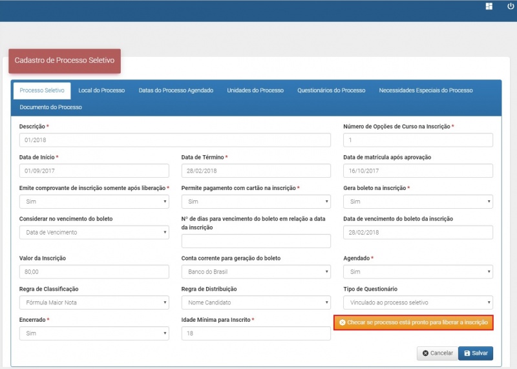Expand the Encerrado dropdown
This screenshot has height=369, width=517.
tap(94, 333)
